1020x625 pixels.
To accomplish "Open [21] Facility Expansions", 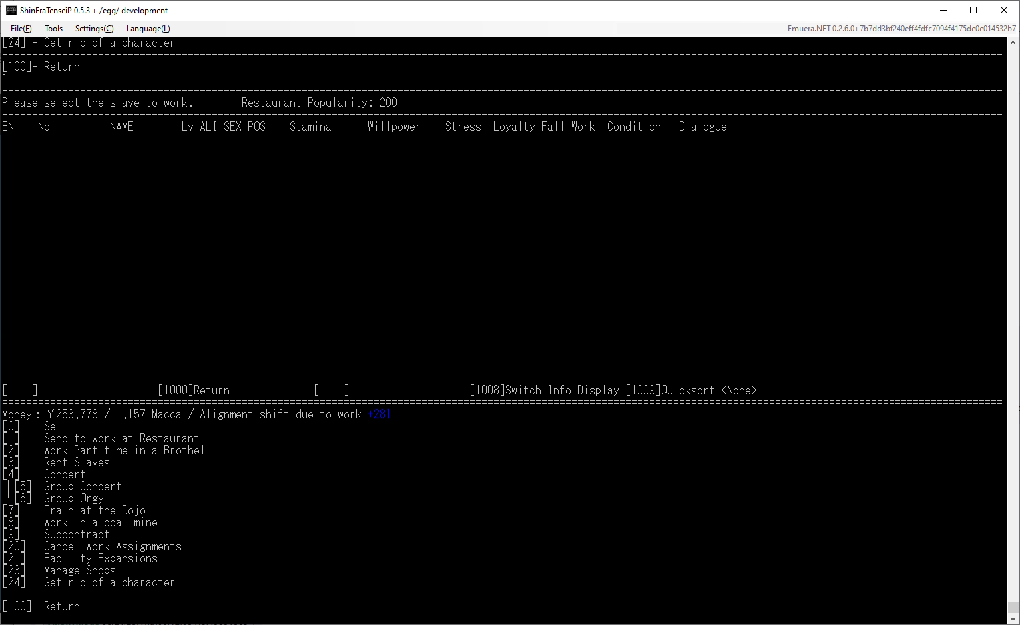I will (x=80, y=558).
